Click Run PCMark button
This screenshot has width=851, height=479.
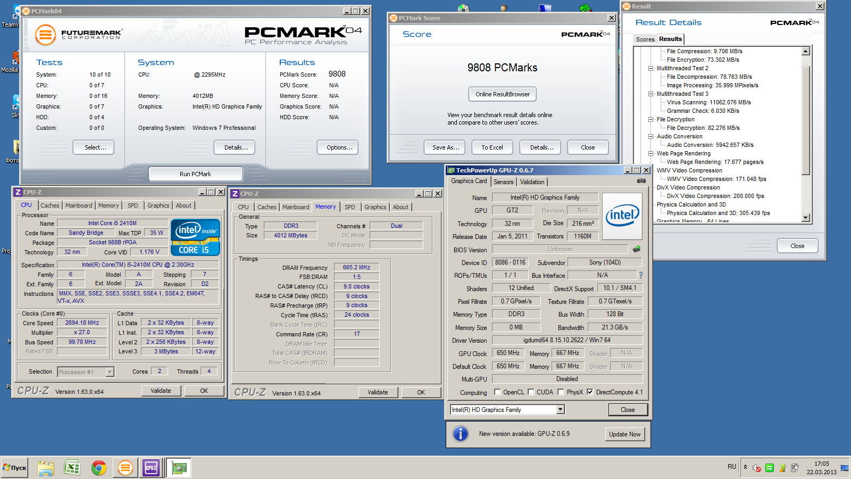pyautogui.click(x=195, y=174)
